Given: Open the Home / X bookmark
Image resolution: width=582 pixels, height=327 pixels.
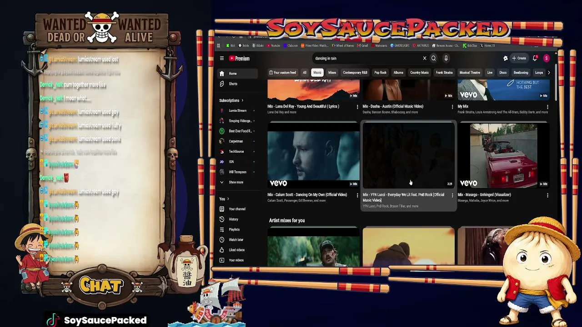Looking at the screenshot, I should 488,45.
